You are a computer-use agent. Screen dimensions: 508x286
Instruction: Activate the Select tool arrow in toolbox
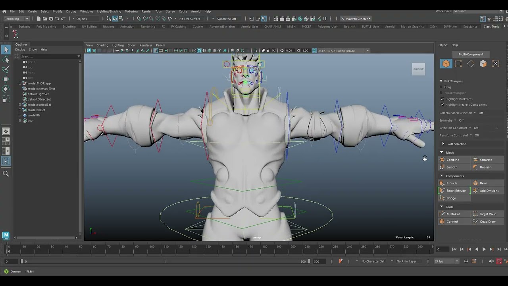click(x=6, y=50)
